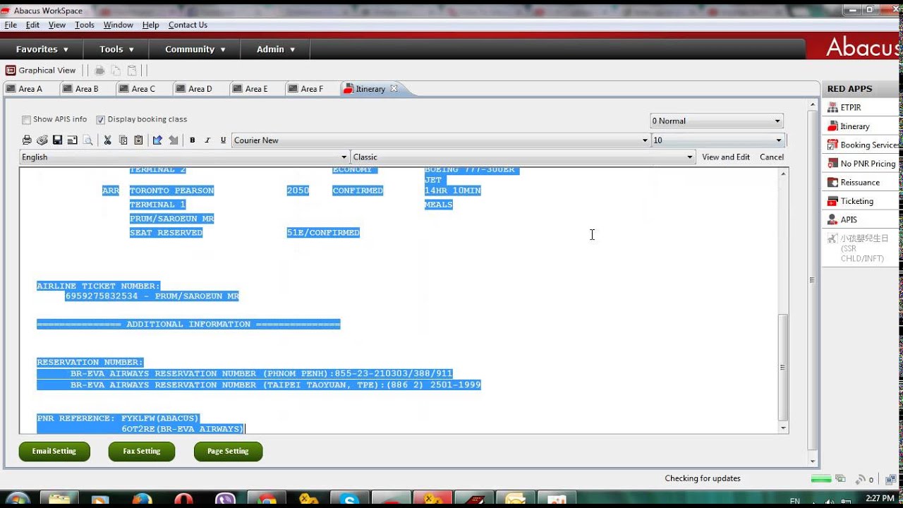Click the grayed printer icon beside Graphical View
Viewport: 903px width, 508px height.
click(x=100, y=71)
